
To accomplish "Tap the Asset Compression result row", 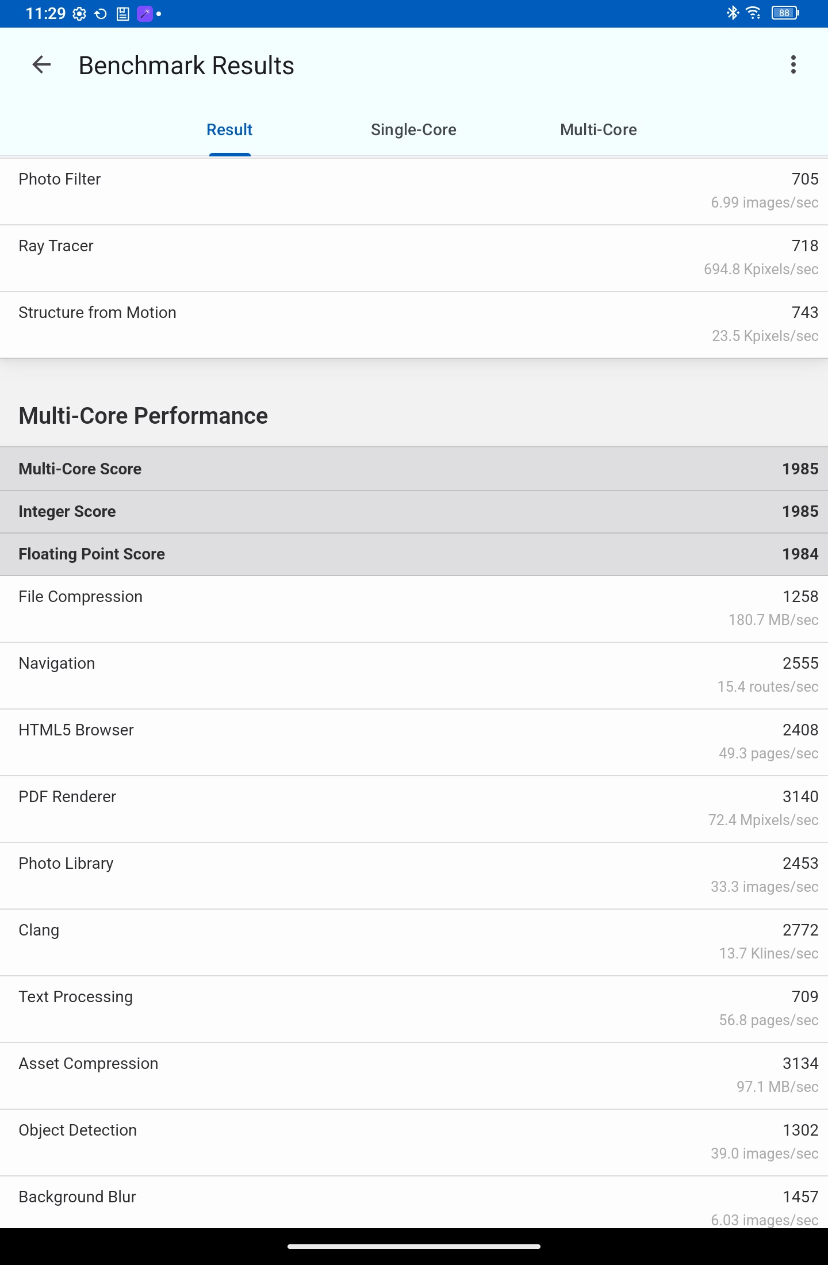I will click(414, 1075).
